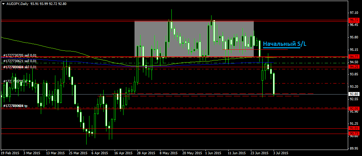362x156 pixels.
Task: Open the chart menu arrow beside AUDJPY,Daily
Action: [x=3, y=4]
